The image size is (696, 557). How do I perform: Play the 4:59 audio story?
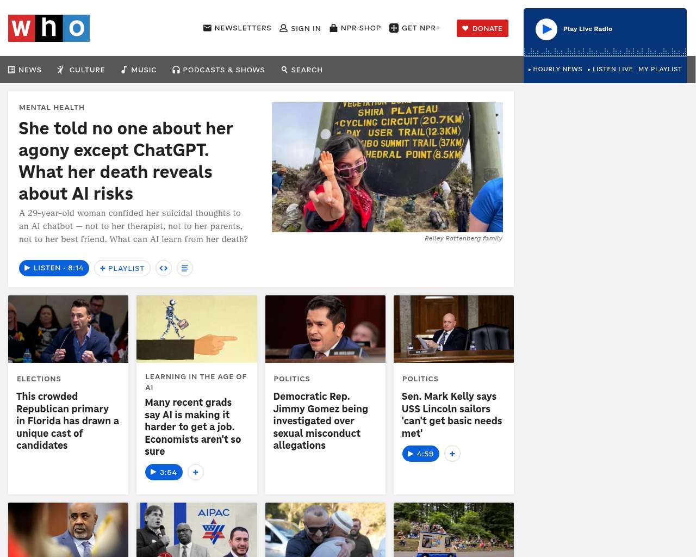(x=421, y=454)
